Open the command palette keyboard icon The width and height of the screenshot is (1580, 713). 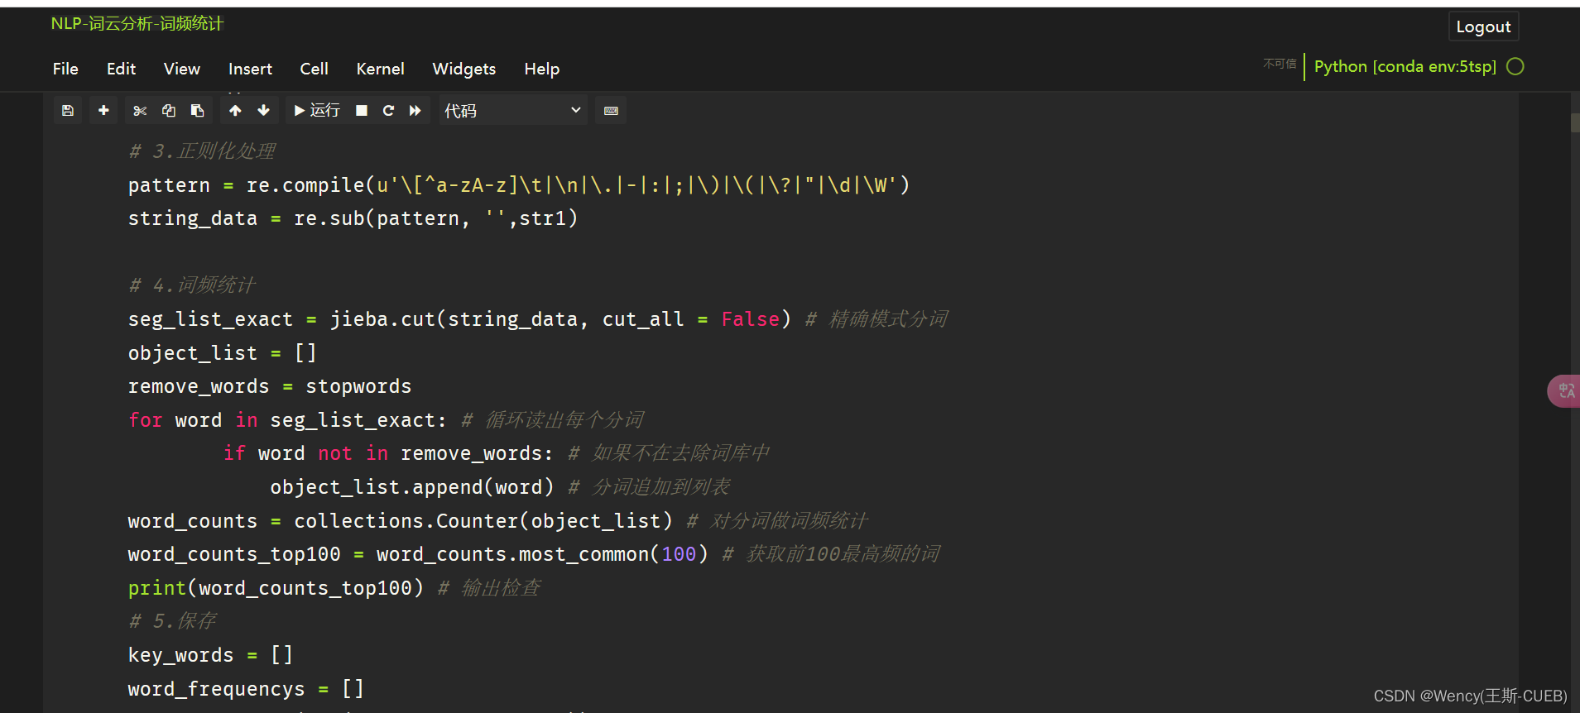coord(611,110)
